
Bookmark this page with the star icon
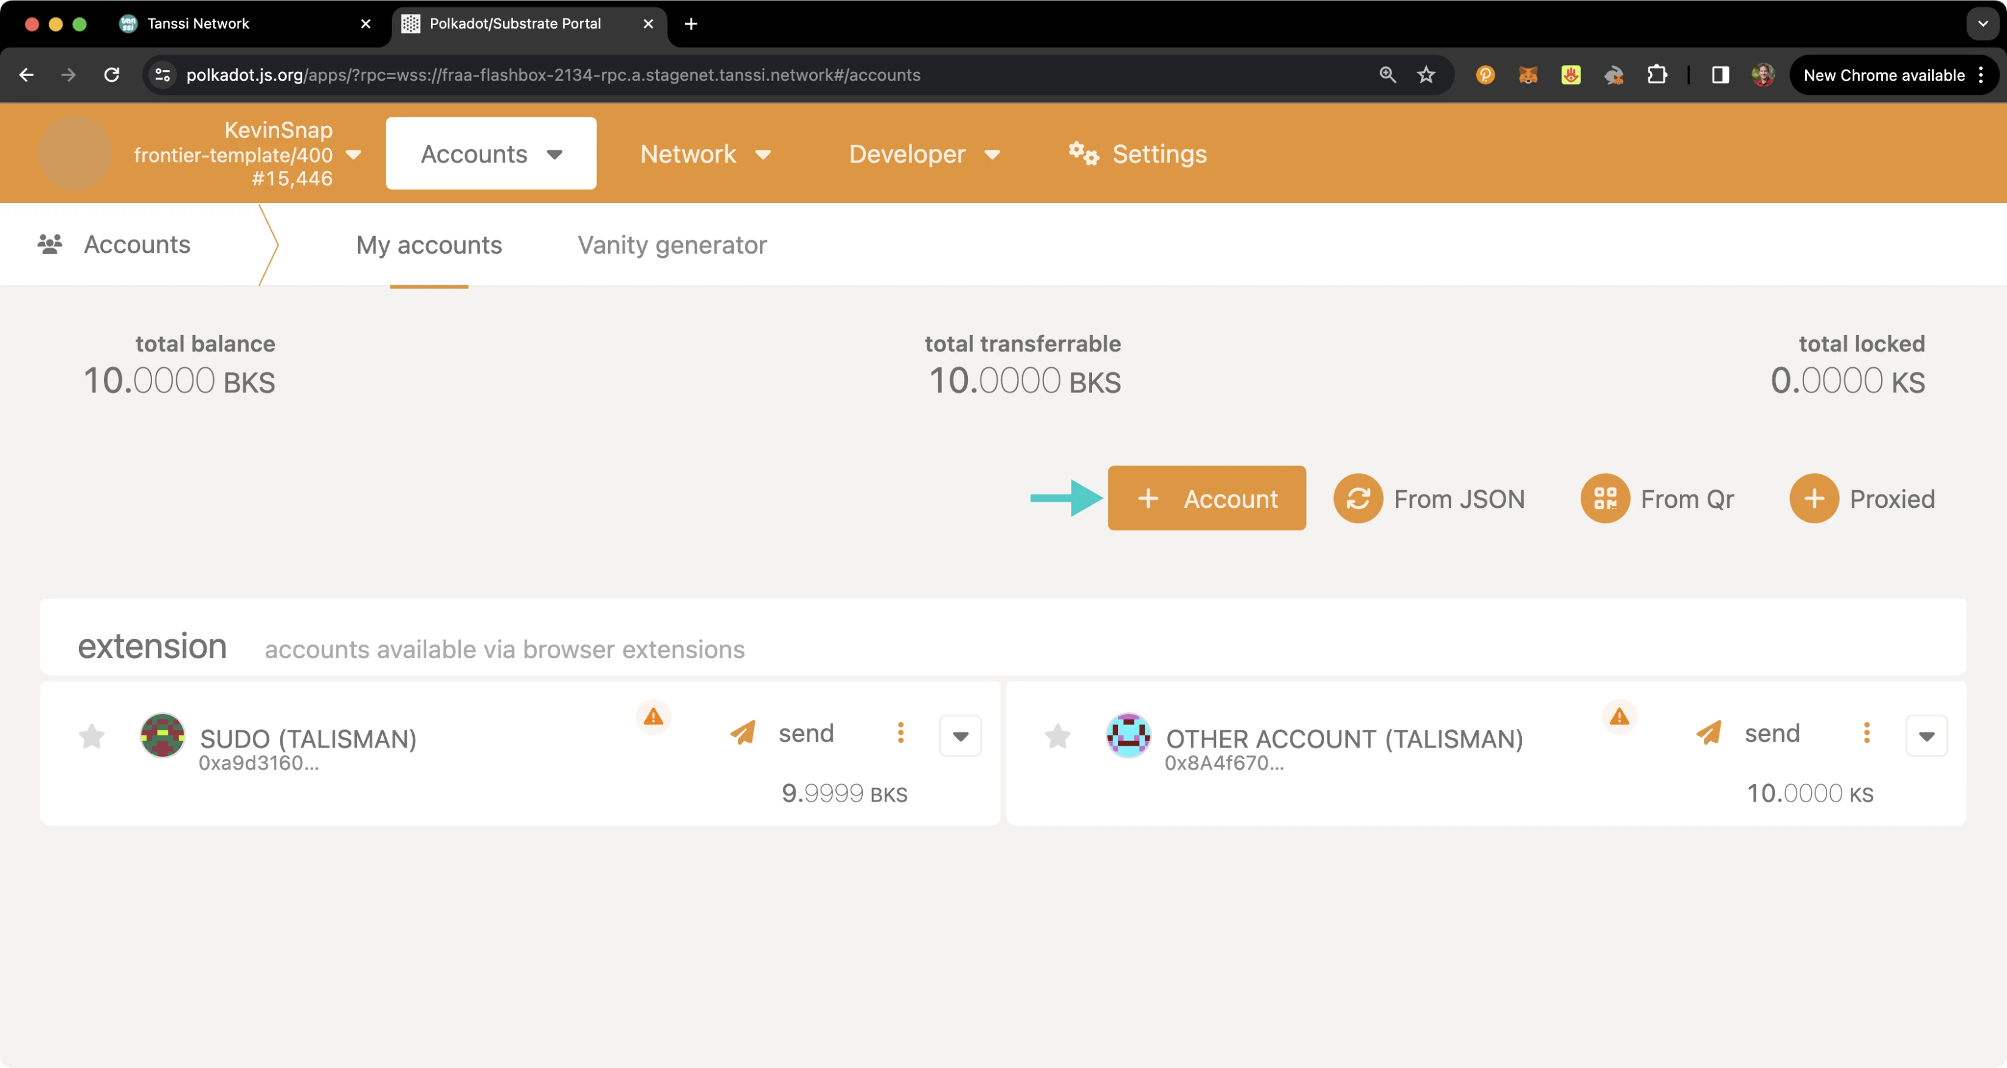(1426, 75)
